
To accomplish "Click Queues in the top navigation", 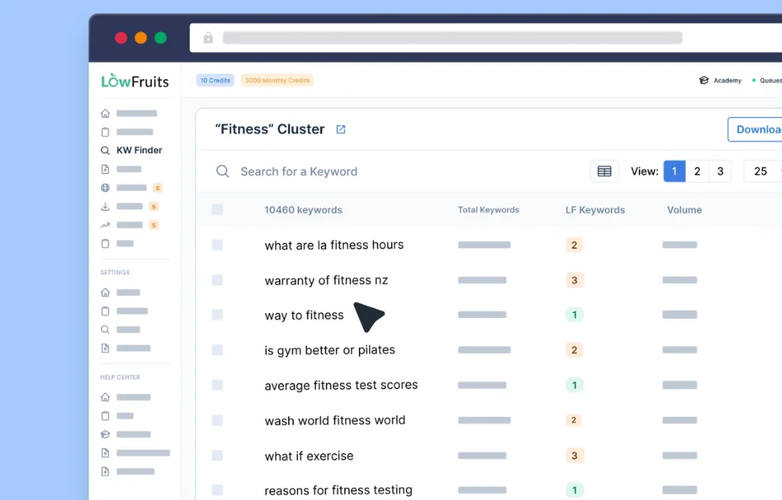I will (x=770, y=80).
